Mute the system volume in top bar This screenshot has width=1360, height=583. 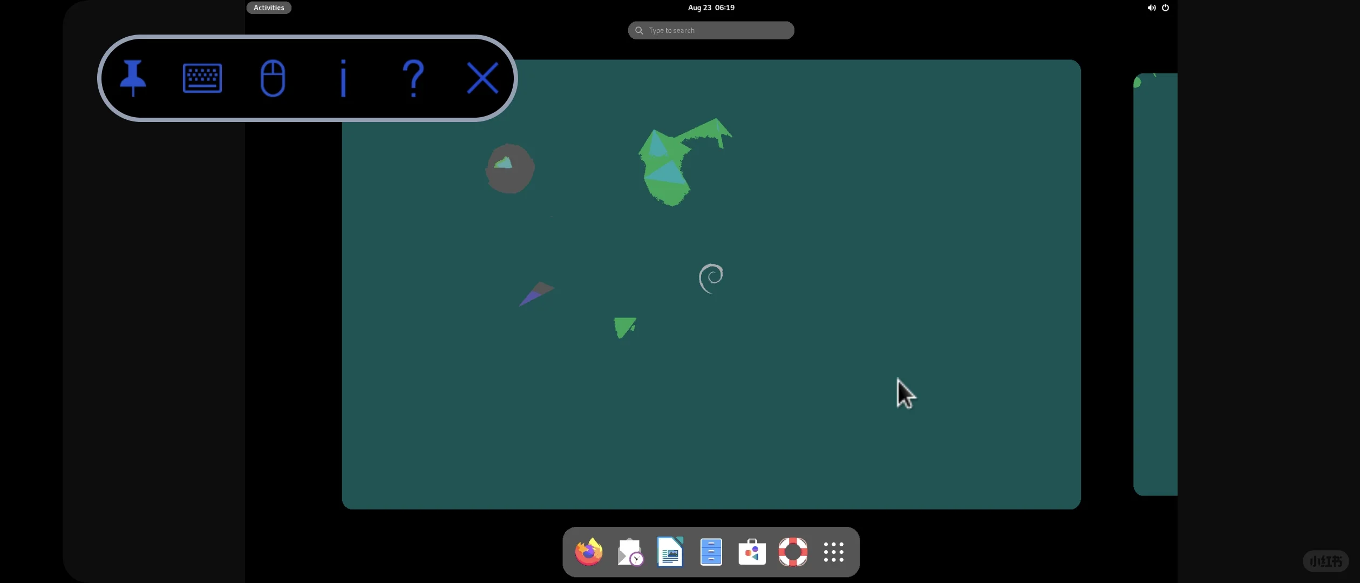click(1151, 8)
